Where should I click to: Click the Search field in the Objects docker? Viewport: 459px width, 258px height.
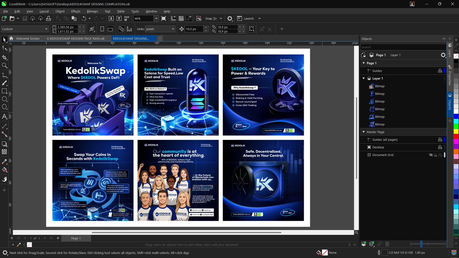click(x=404, y=47)
